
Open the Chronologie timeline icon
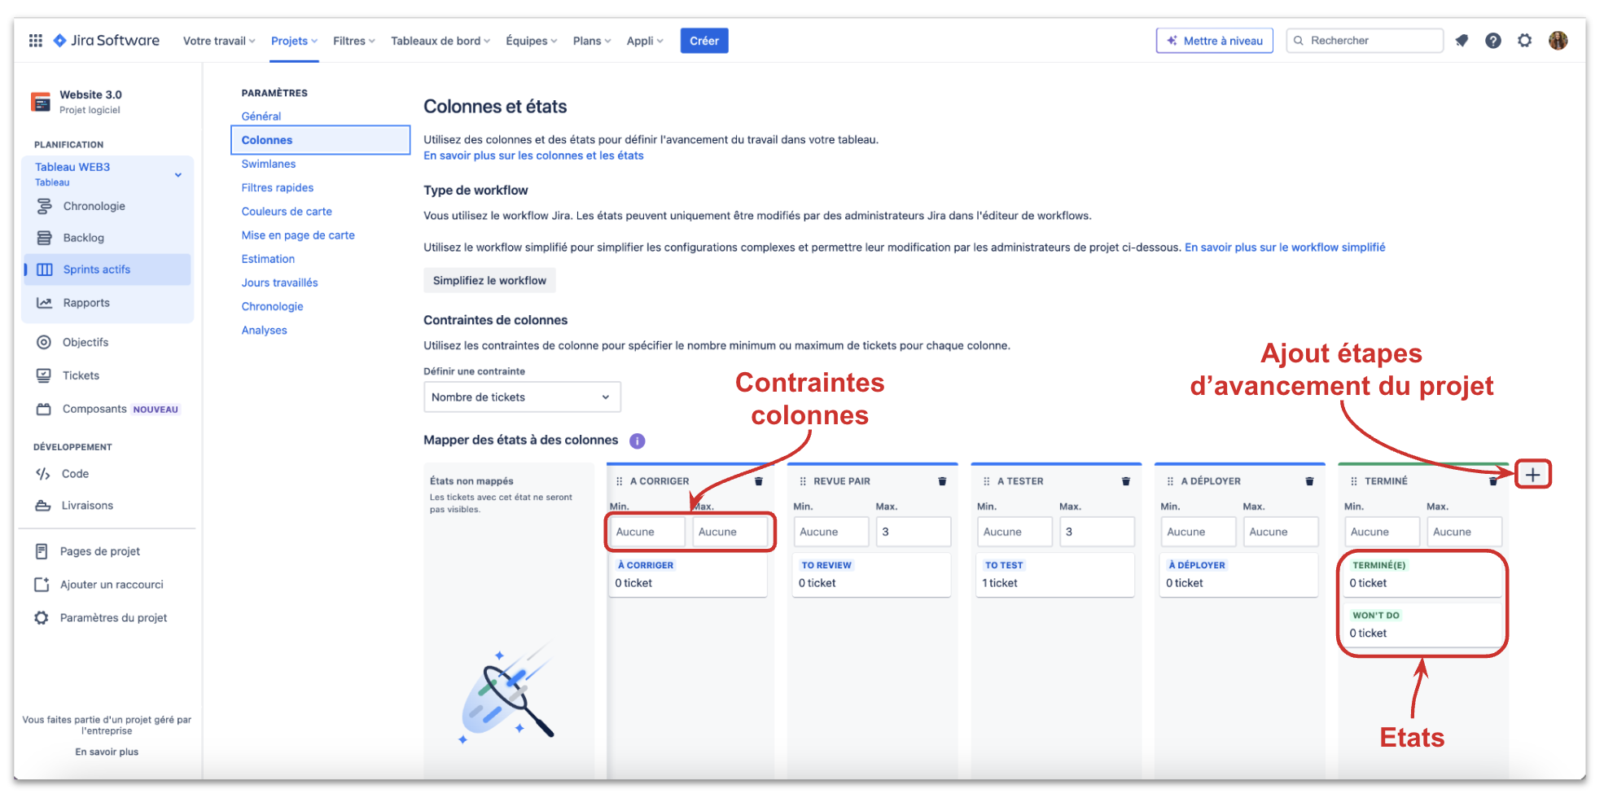(45, 206)
